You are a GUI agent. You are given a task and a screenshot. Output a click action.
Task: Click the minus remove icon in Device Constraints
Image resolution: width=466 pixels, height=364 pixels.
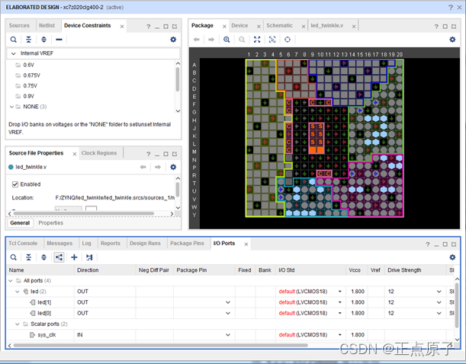(x=59, y=40)
